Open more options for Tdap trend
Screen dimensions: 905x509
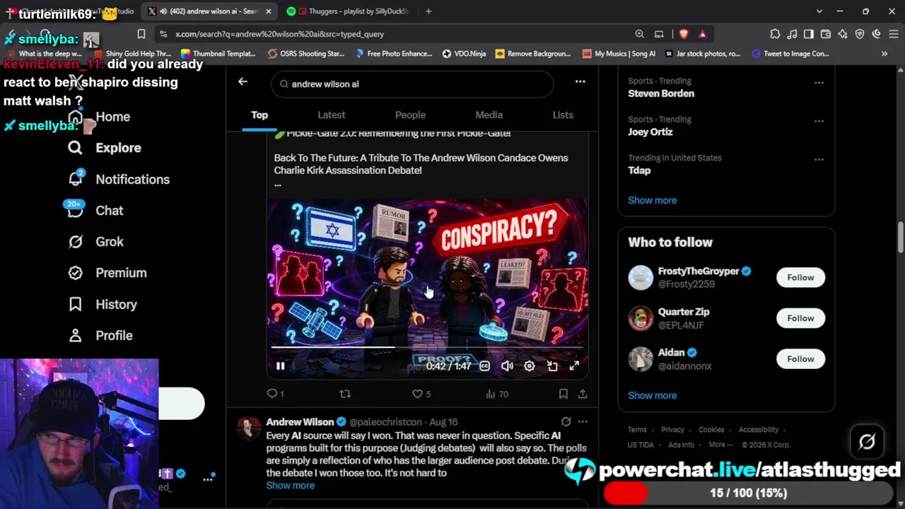[x=819, y=159]
